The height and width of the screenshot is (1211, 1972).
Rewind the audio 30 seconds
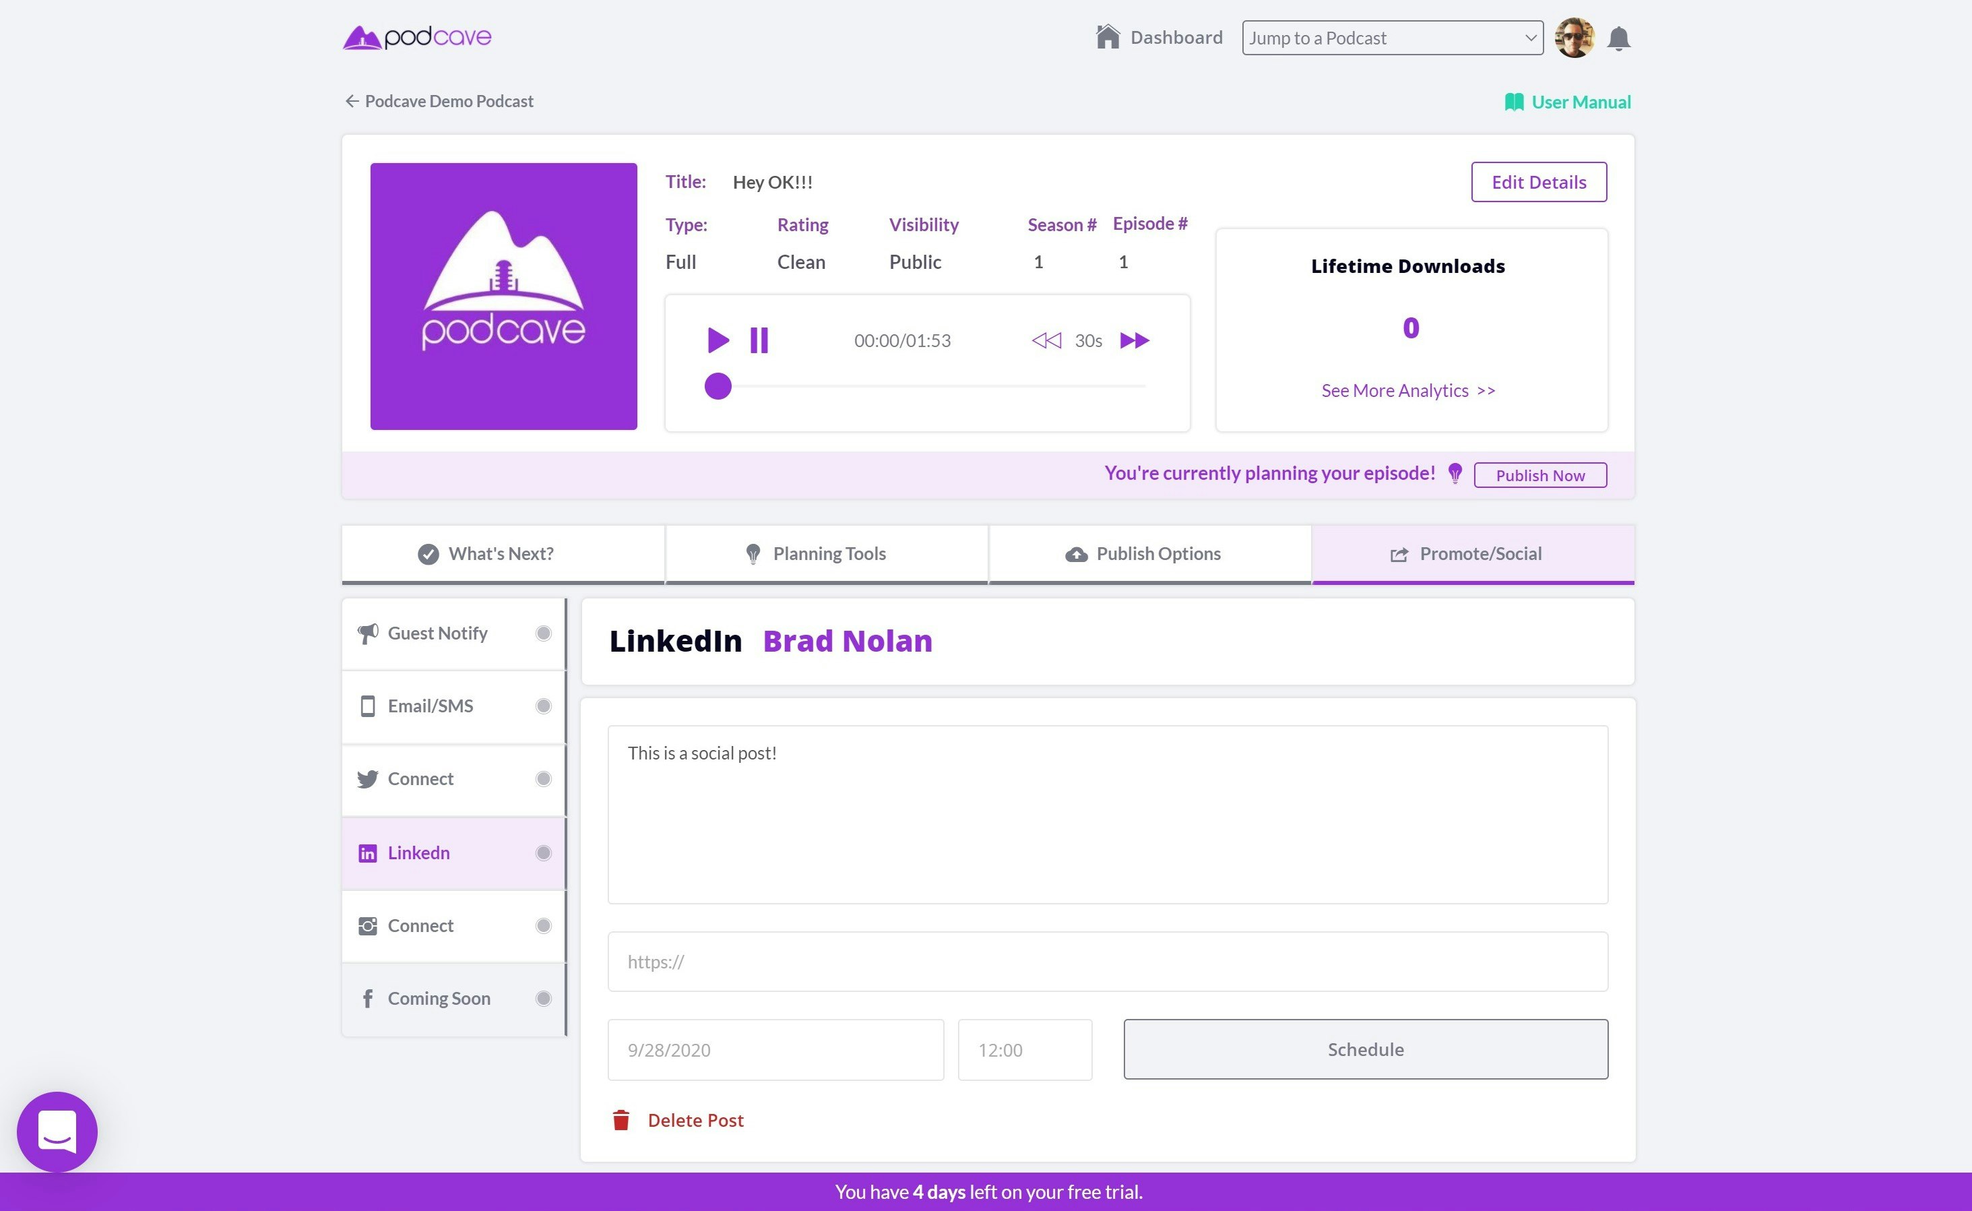(x=1046, y=340)
